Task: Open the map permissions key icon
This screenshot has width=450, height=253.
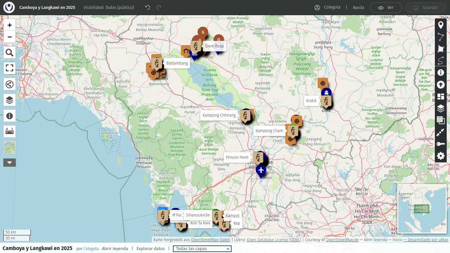Action: point(440,144)
